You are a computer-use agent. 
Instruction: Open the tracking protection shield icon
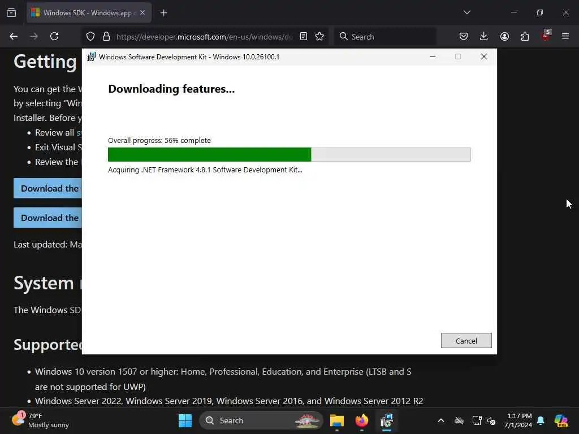pyautogui.click(x=90, y=37)
